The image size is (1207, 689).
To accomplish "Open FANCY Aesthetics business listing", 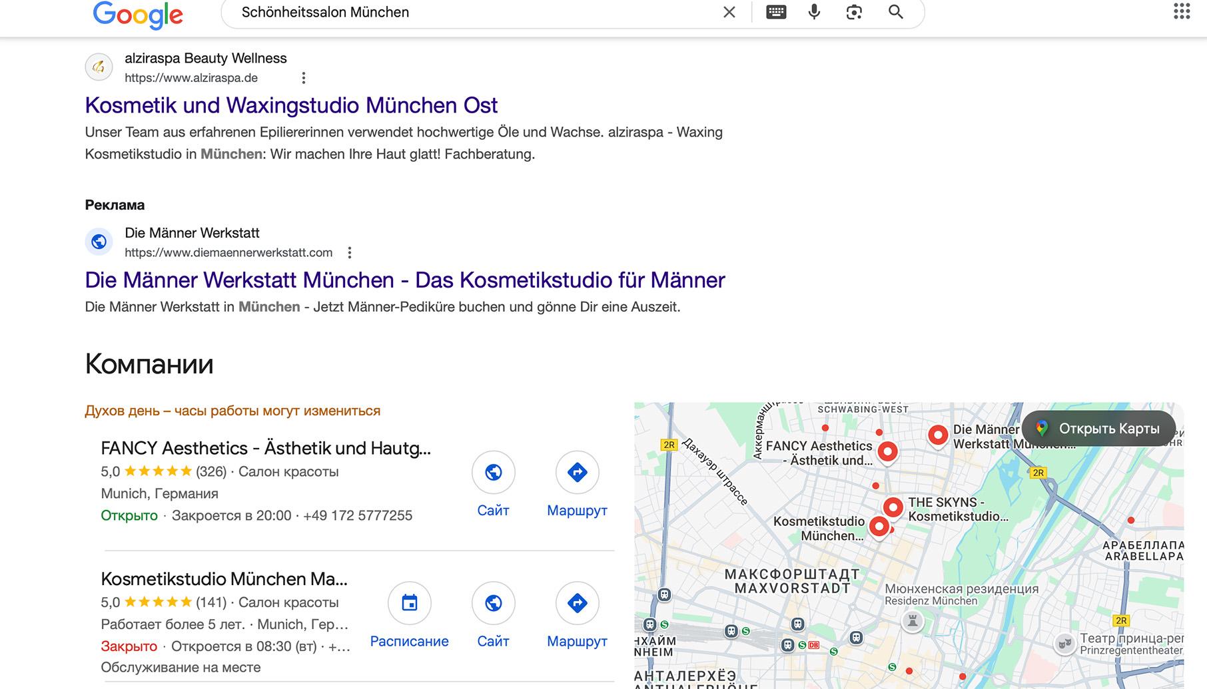I will click(266, 448).
